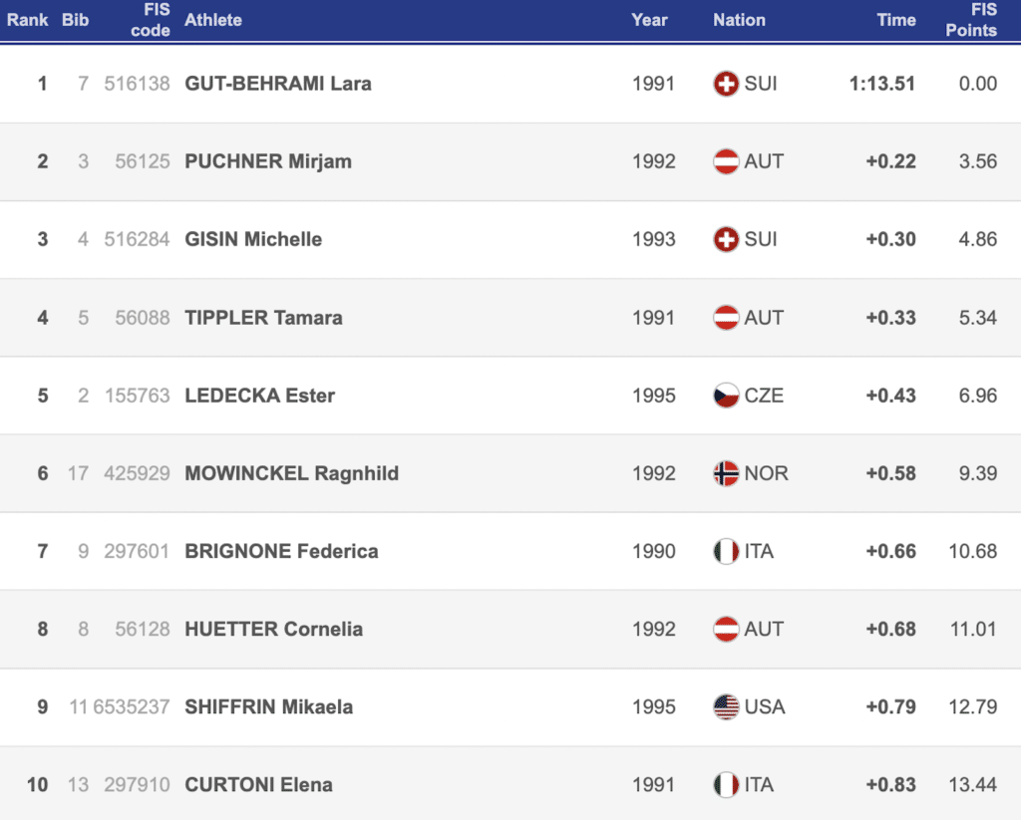Click the Czech flag next to Ledecka
This screenshot has width=1021, height=820.
point(726,396)
